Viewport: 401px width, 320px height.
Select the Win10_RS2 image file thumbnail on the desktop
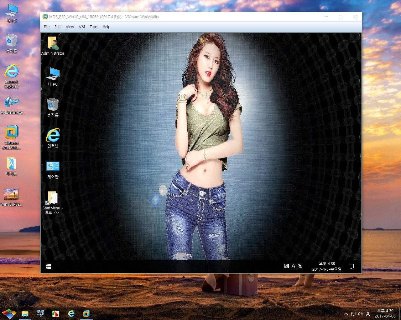(12, 197)
